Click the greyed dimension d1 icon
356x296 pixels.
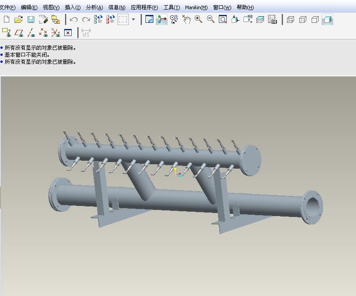[x=86, y=32]
